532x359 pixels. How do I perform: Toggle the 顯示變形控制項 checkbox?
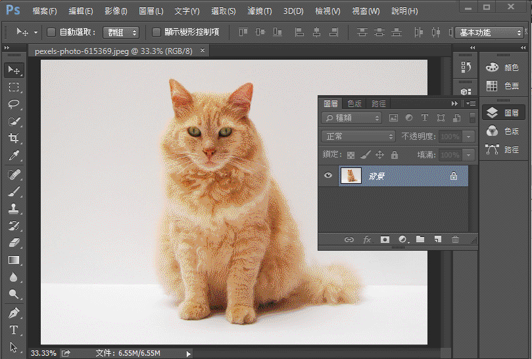point(156,32)
